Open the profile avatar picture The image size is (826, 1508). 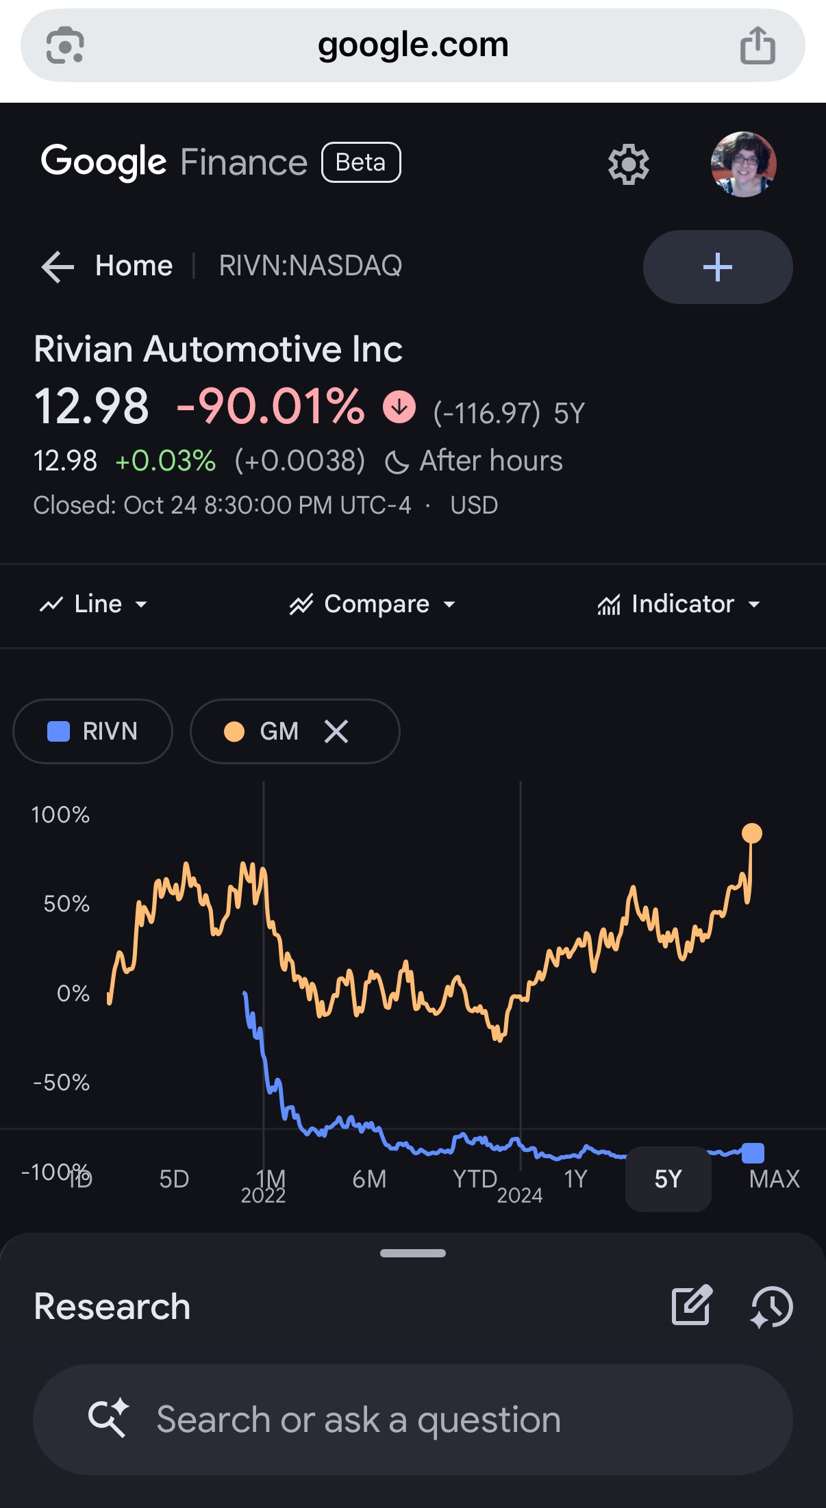pyautogui.click(x=743, y=164)
